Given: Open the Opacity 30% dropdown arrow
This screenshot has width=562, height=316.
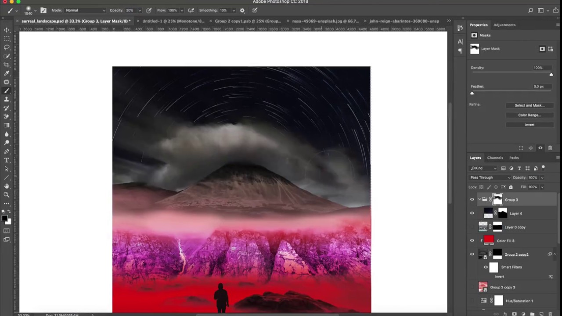Looking at the screenshot, I should point(140,10).
